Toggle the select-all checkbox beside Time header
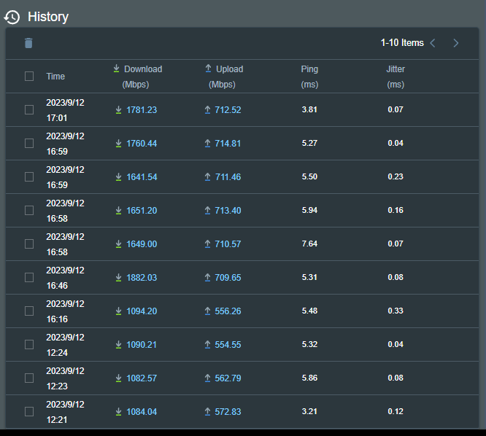The height and width of the screenshot is (436, 486). pyautogui.click(x=29, y=76)
